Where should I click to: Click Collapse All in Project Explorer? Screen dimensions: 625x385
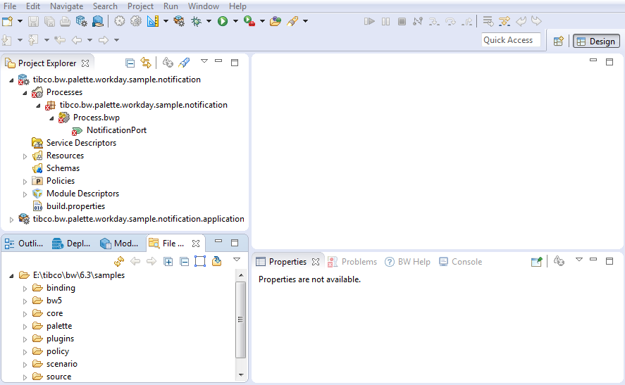(x=130, y=63)
